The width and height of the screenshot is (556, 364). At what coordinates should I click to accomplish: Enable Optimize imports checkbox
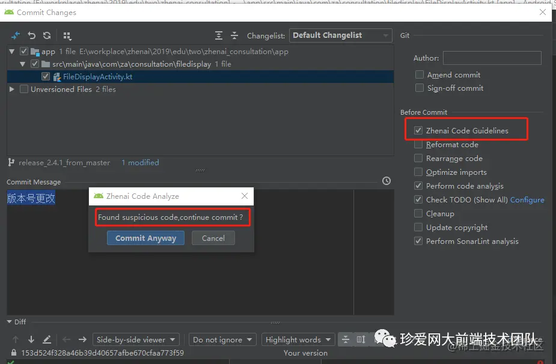418,172
